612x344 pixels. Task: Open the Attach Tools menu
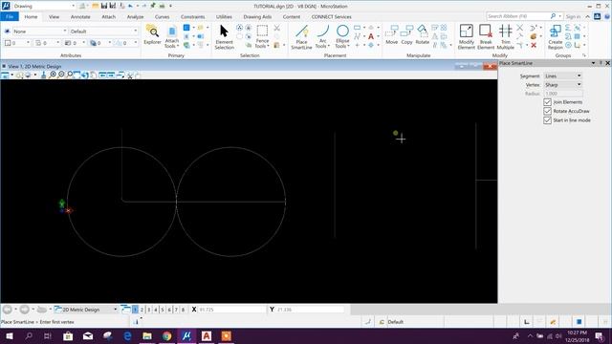coord(172,37)
